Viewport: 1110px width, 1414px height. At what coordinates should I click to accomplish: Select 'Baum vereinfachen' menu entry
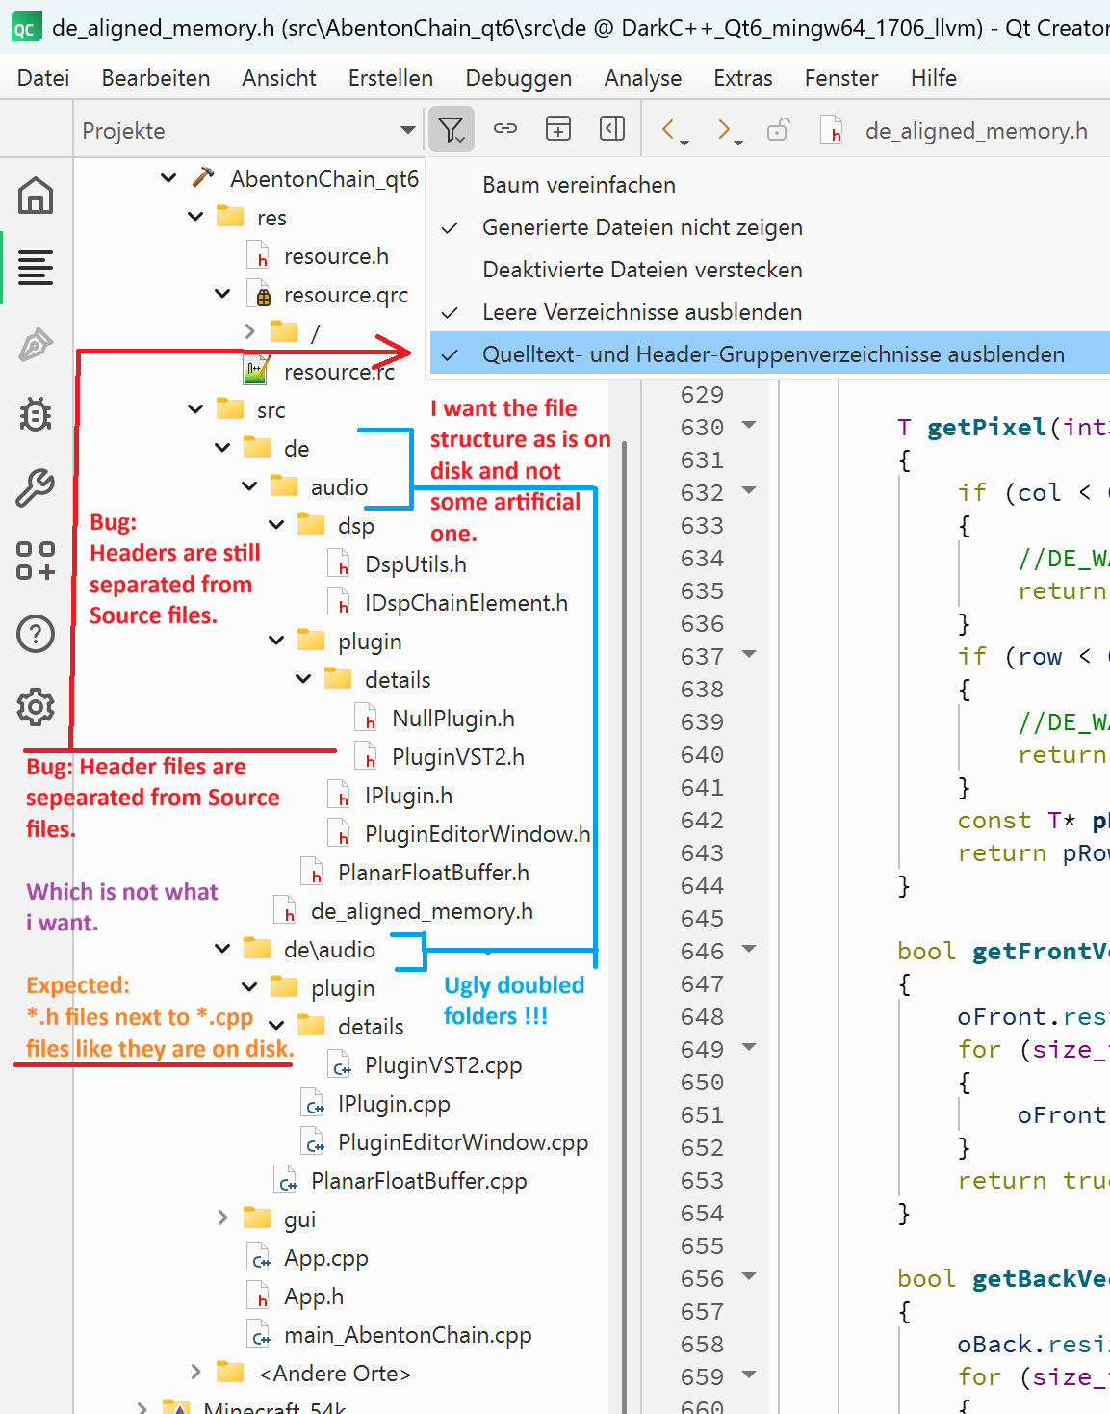(x=579, y=185)
